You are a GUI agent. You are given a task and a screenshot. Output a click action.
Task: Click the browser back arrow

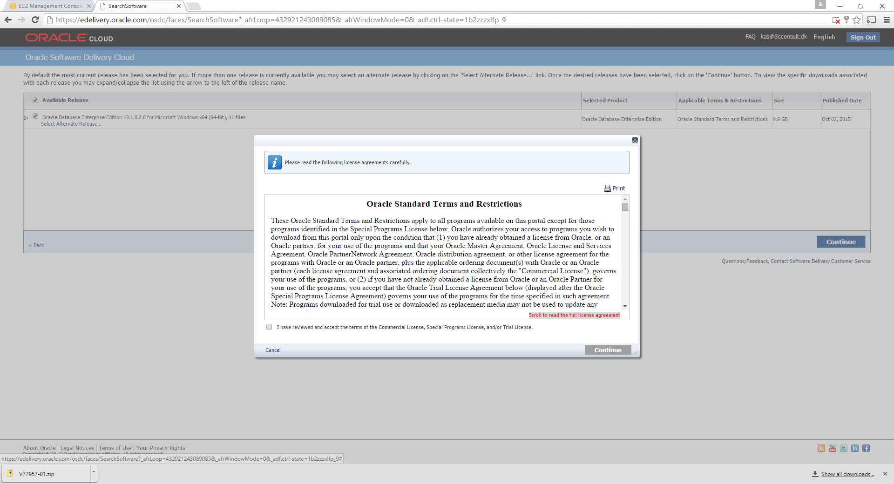click(x=8, y=20)
